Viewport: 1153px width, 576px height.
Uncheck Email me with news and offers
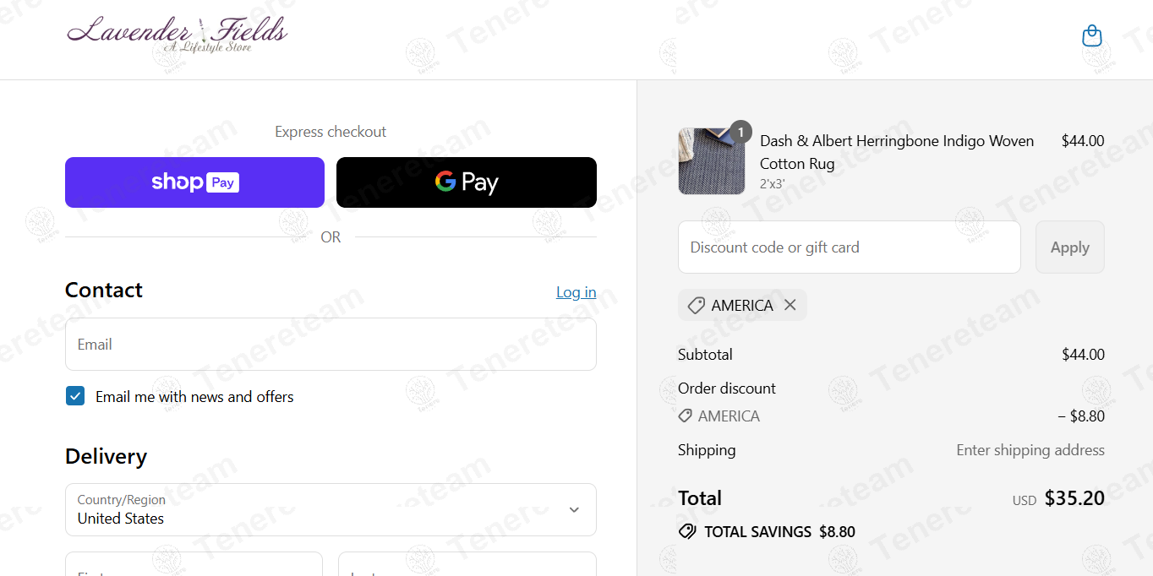point(75,396)
